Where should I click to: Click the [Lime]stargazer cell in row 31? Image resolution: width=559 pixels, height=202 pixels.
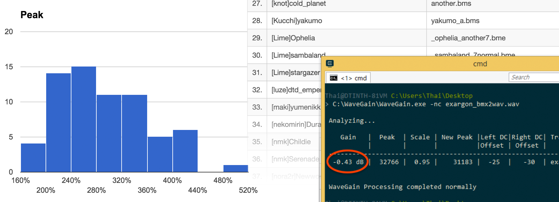[x=296, y=72]
